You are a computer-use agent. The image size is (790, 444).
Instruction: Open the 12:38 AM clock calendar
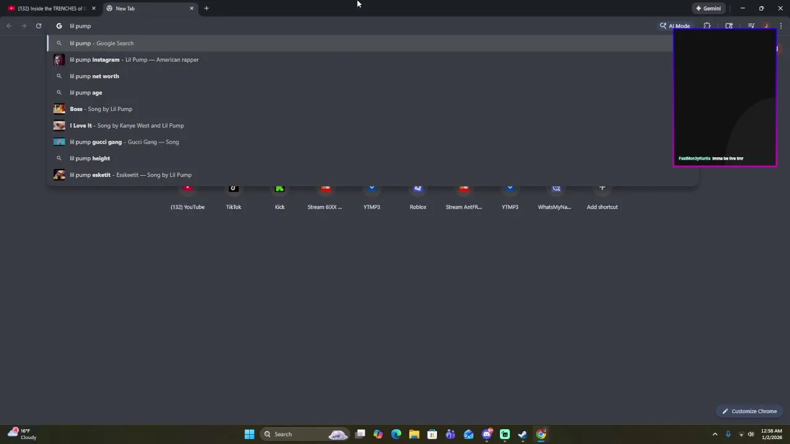coord(771,434)
